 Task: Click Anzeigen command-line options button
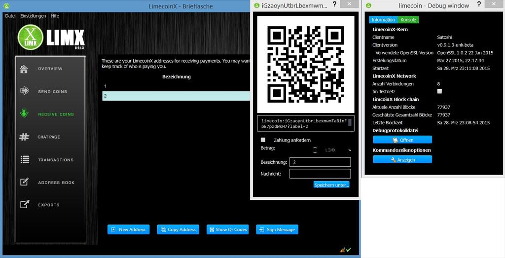(x=402, y=160)
